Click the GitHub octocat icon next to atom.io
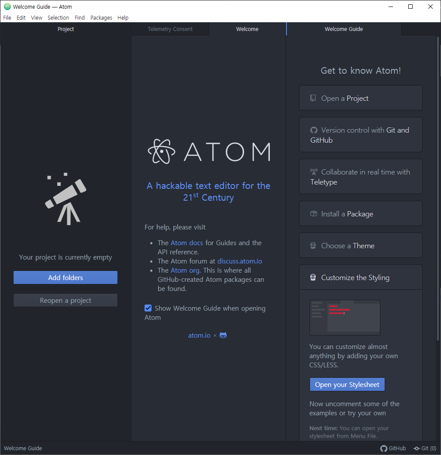This screenshot has width=441, height=455. pyautogui.click(x=223, y=335)
